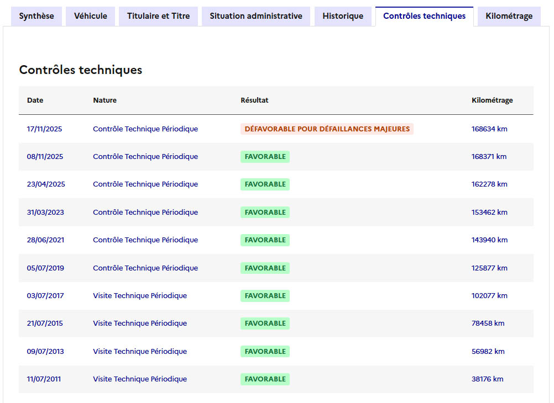Select the 153462 km mileage entry

[489, 213]
